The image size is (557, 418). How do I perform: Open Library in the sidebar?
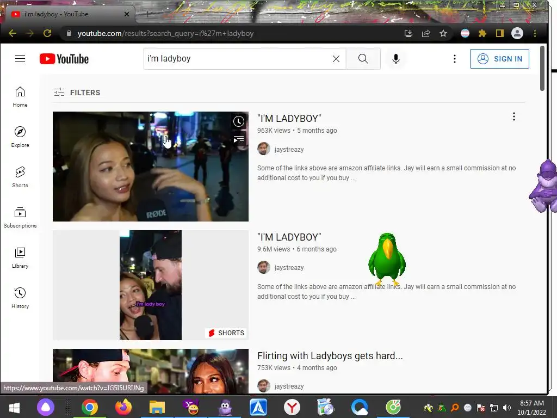coord(20,257)
